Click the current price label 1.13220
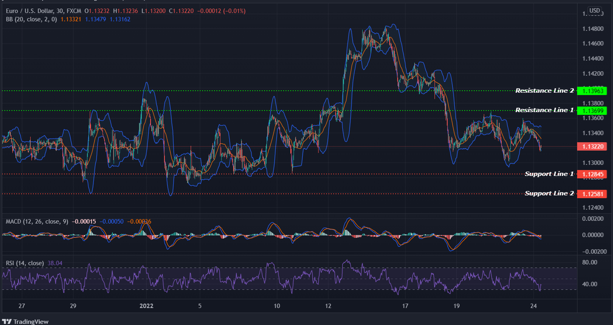The image size is (613, 325). click(594, 147)
